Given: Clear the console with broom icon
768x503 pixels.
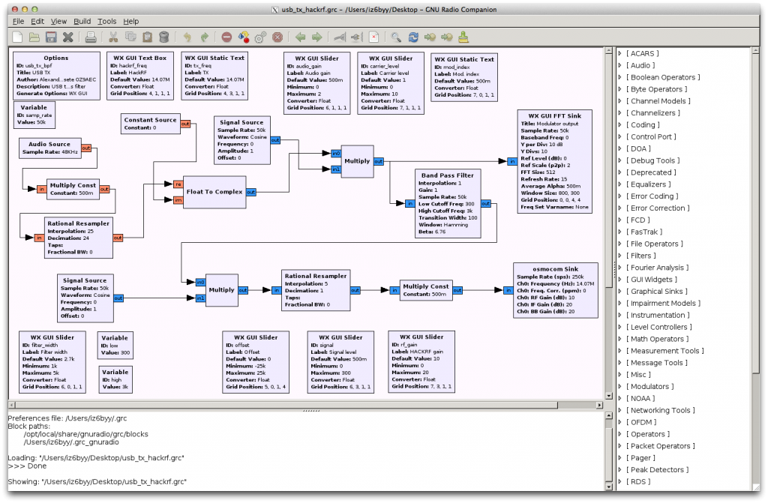Looking at the screenshot, I should (x=463, y=37).
